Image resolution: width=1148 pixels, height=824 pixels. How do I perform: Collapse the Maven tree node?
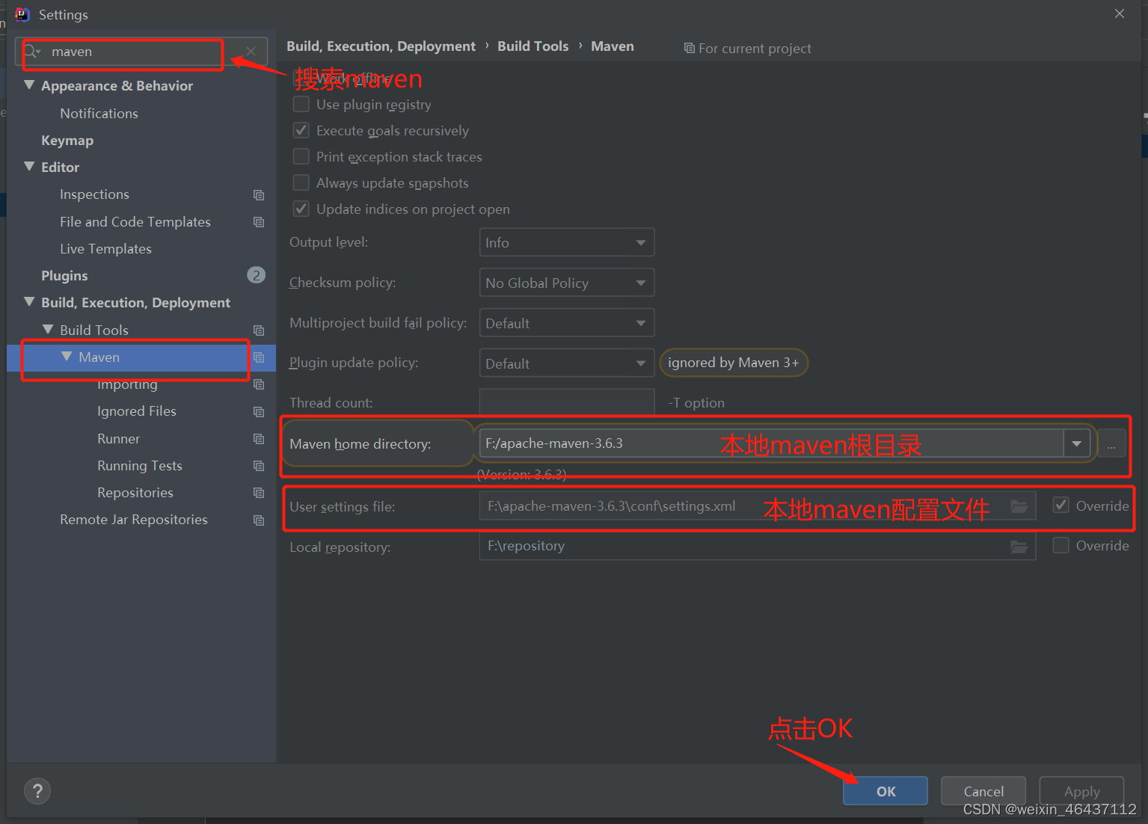tap(67, 356)
